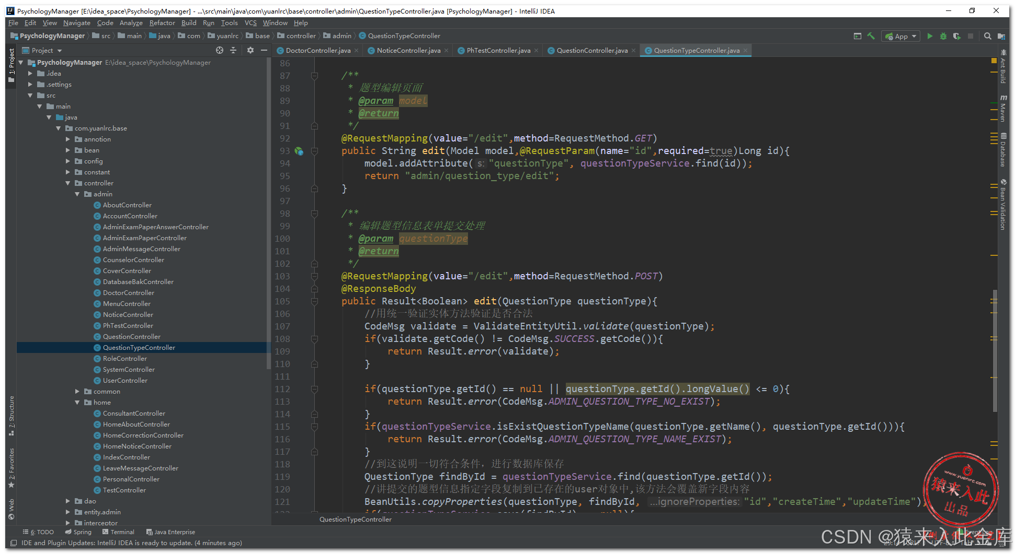Open the Bean Validation side panel

(1003, 205)
